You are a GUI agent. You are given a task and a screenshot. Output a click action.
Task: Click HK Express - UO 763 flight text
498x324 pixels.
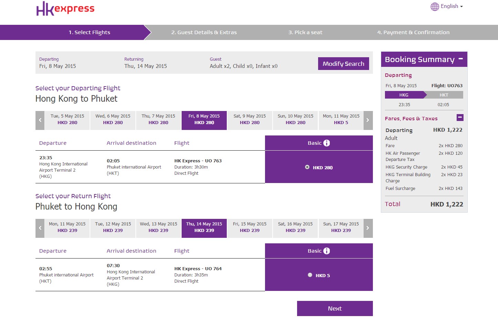[x=198, y=161]
